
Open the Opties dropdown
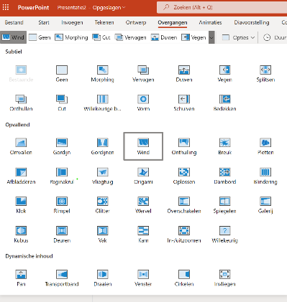[238, 37]
